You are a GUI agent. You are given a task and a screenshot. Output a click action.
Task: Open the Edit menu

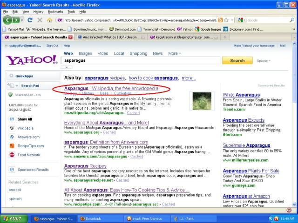point(15,12)
